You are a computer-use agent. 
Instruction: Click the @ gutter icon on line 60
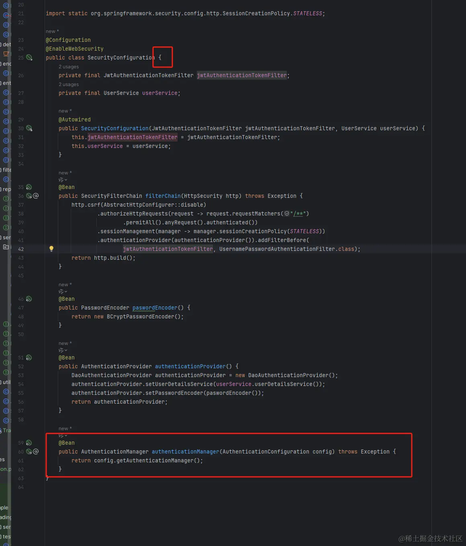coord(36,452)
